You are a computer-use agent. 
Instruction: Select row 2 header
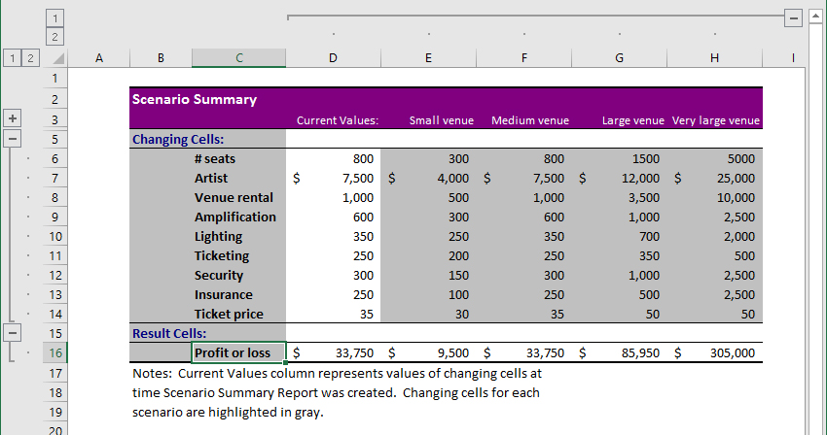54,99
